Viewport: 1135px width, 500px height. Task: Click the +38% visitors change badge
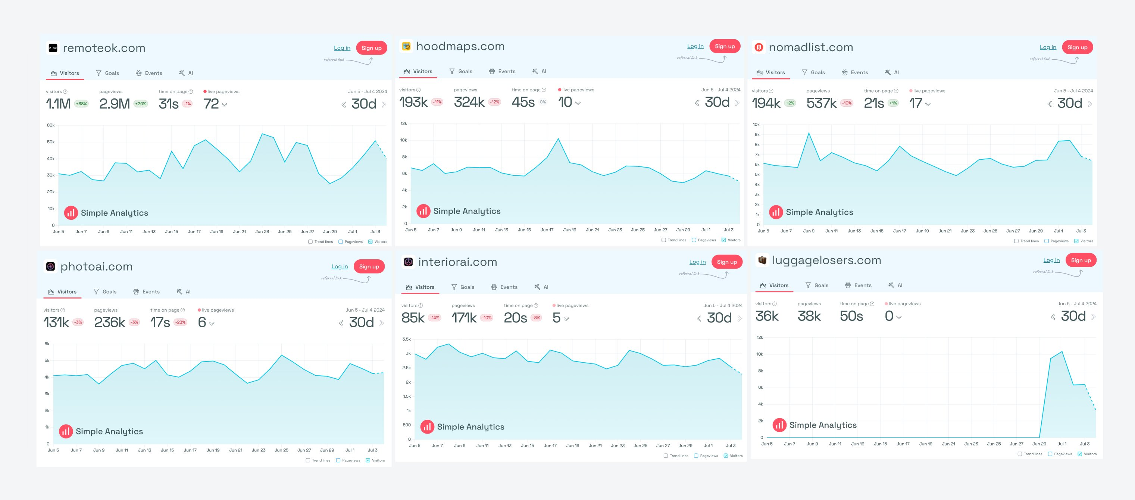coord(81,104)
